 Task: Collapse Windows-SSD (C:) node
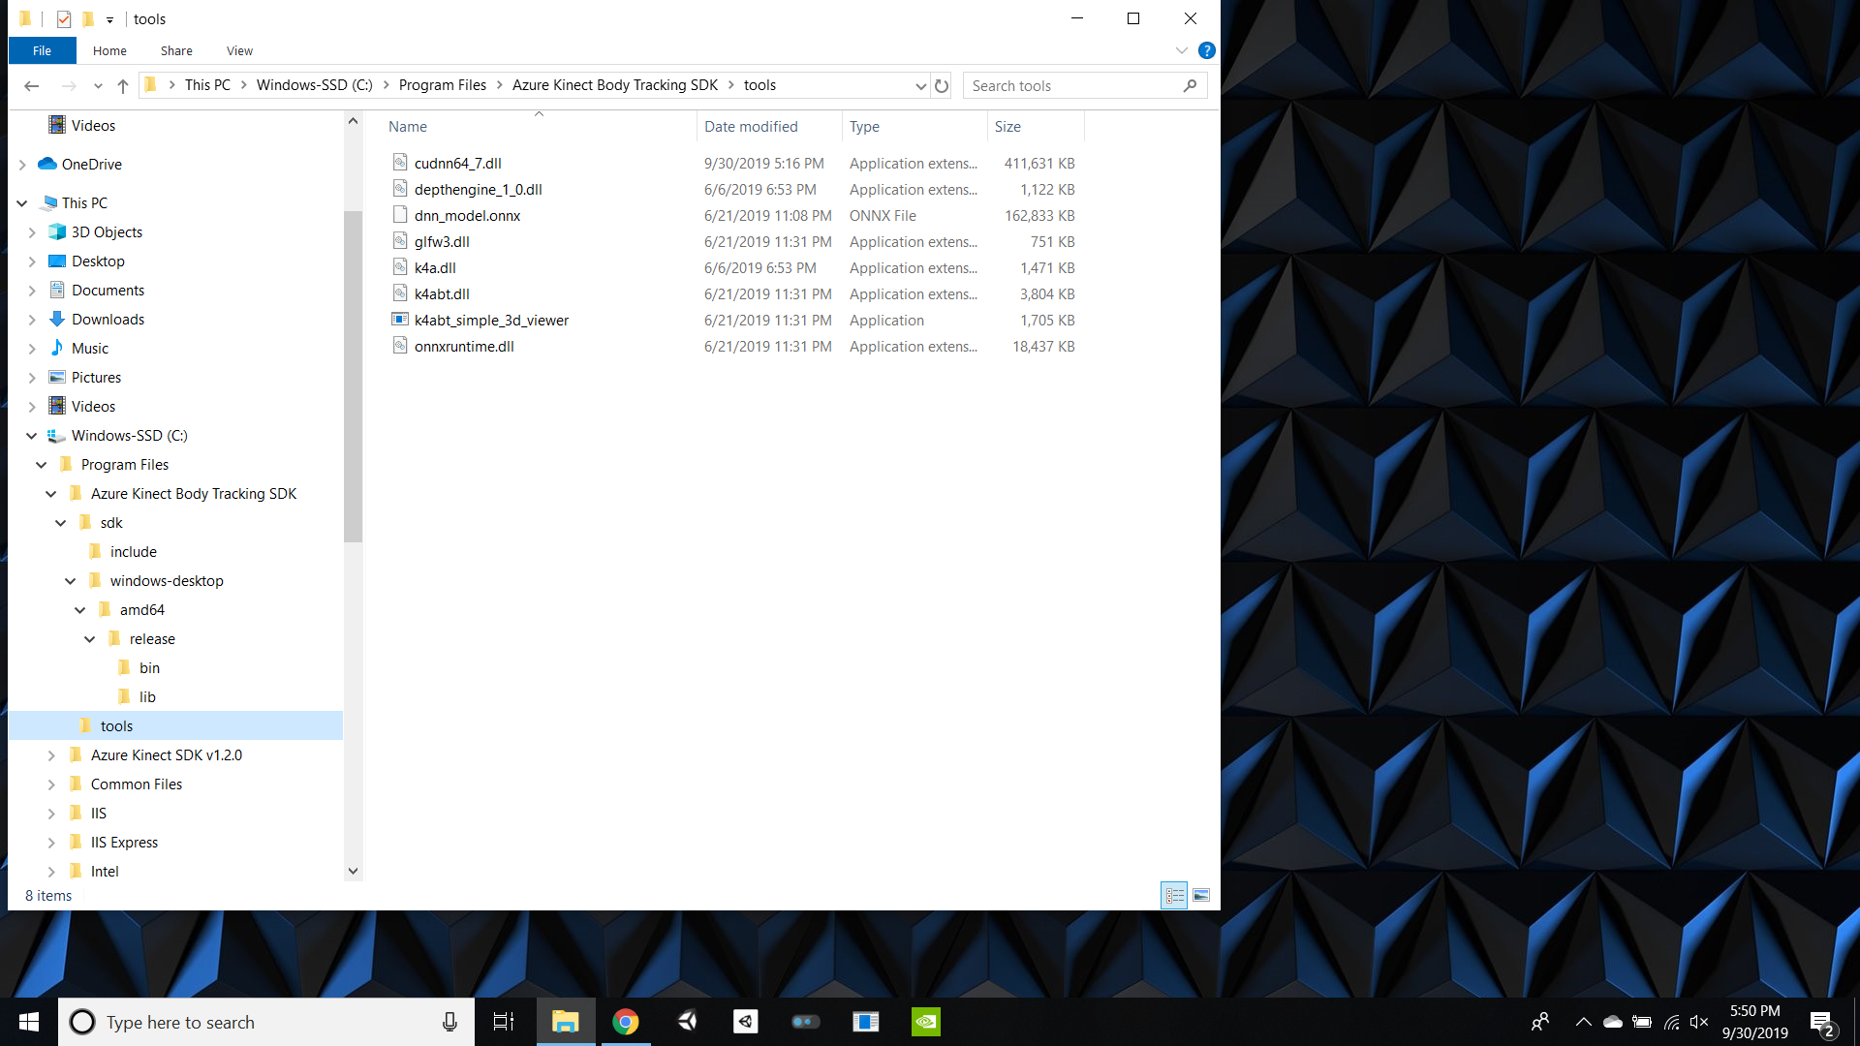click(x=32, y=436)
